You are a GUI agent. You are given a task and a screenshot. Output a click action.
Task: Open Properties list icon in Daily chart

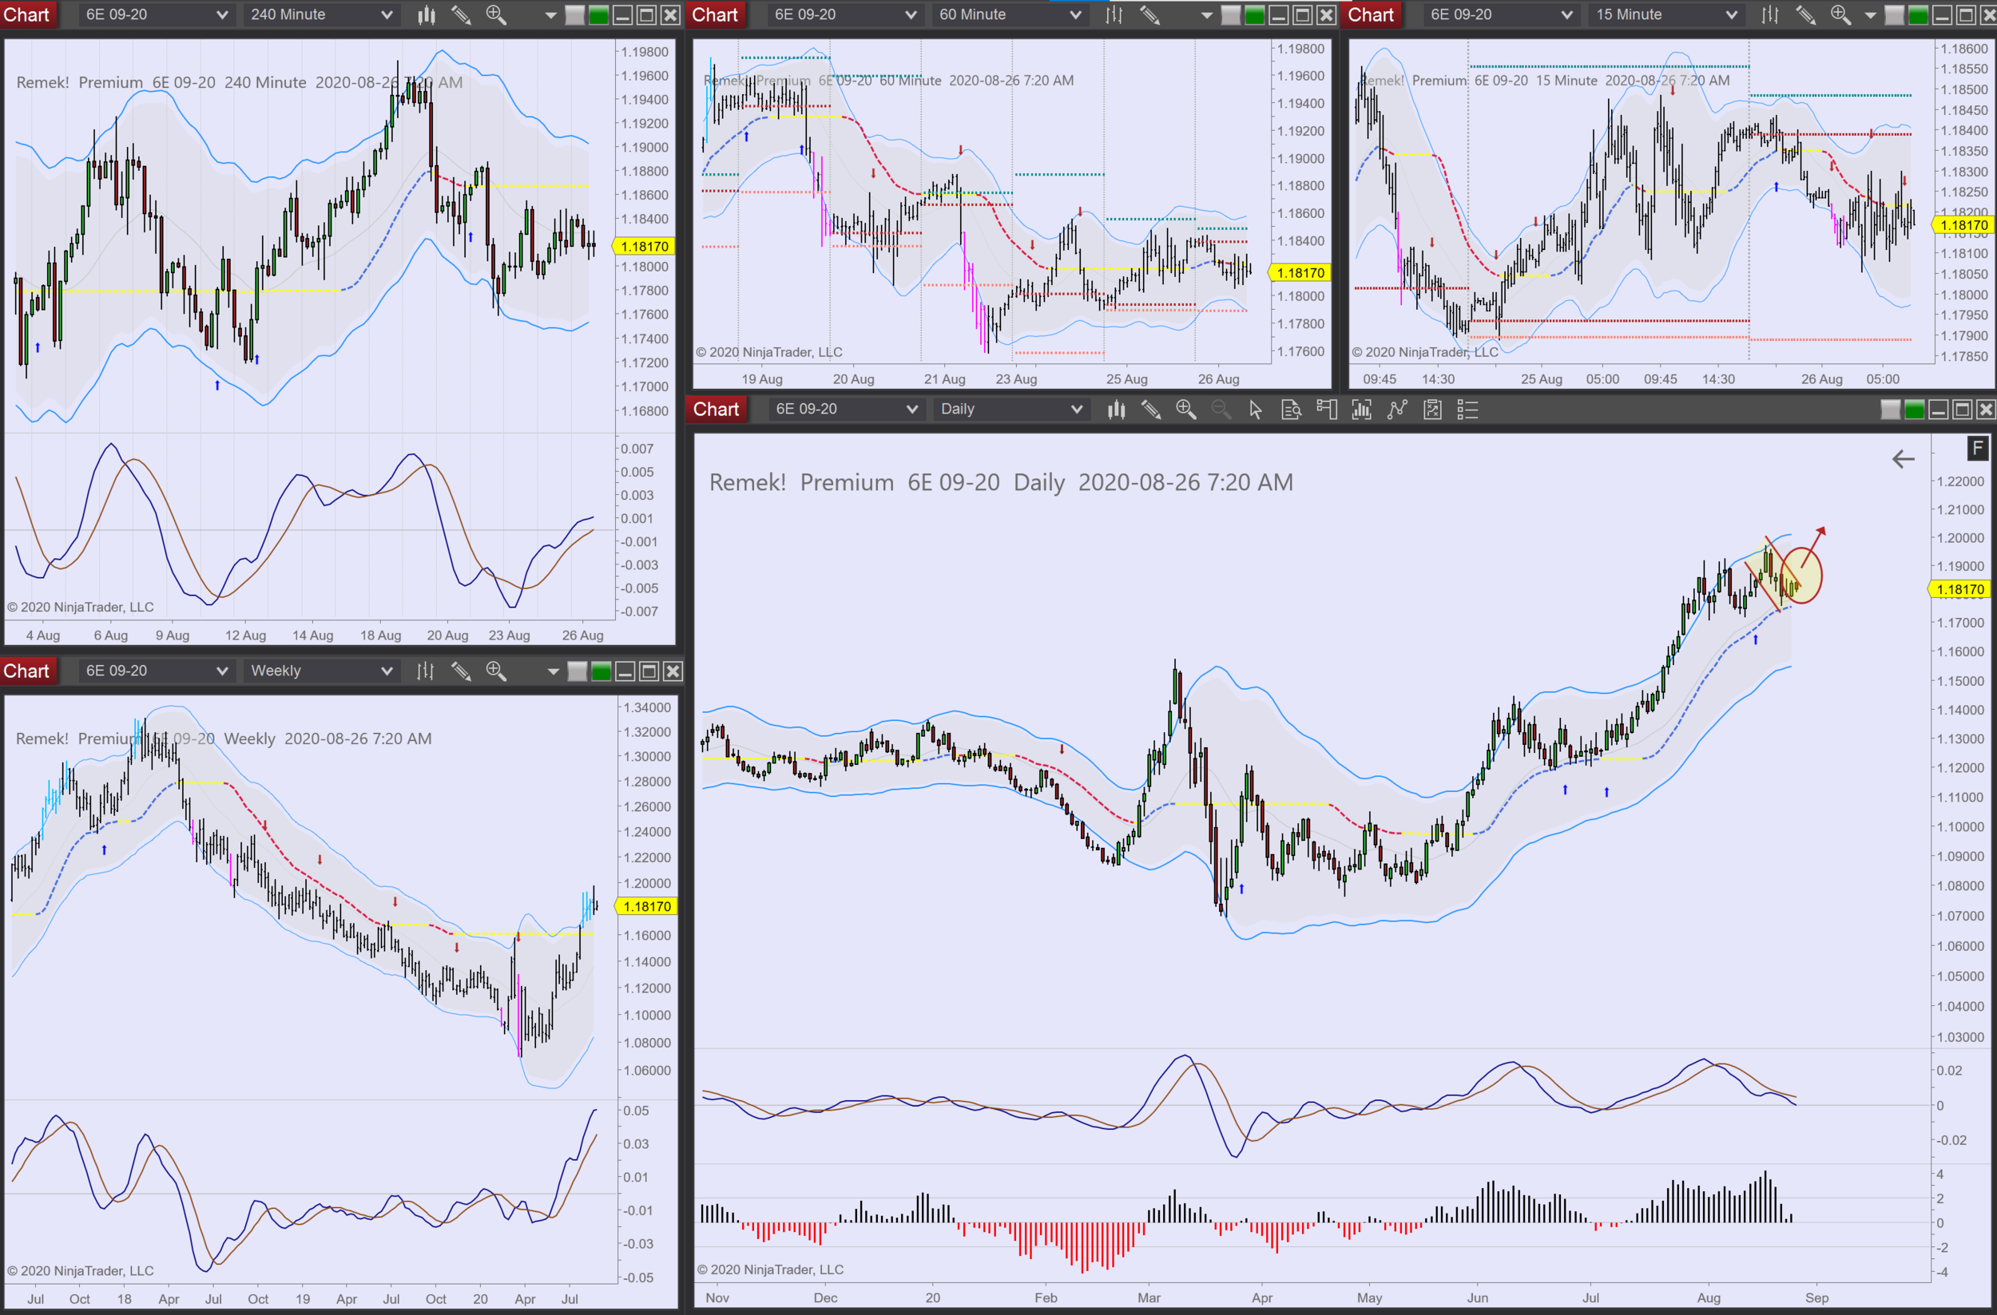[1467, 410]
